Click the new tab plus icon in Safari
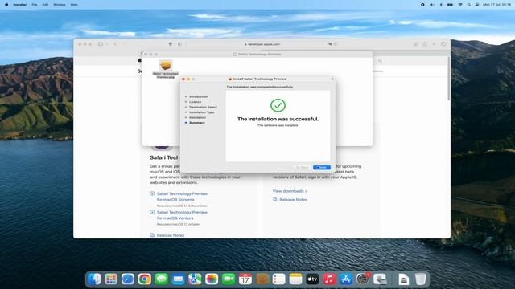Screen dimensions: 515x289 (434, 44)
